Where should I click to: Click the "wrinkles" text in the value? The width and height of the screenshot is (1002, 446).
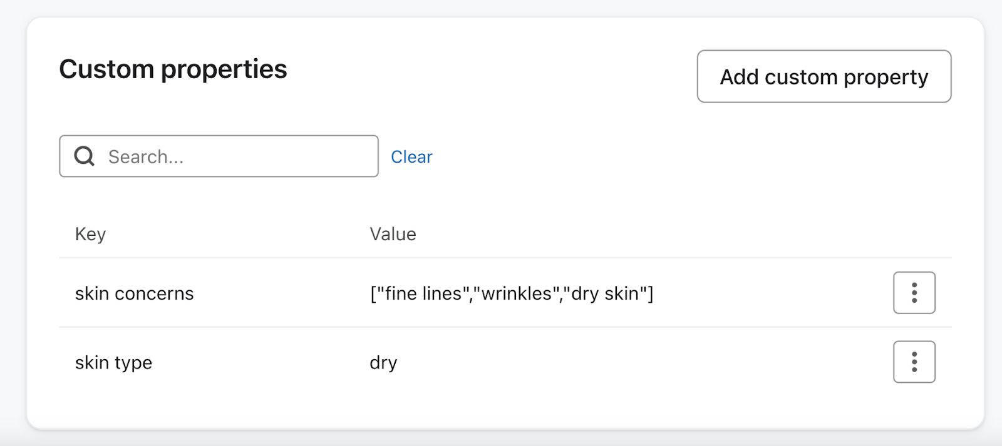tap(516, 293)
